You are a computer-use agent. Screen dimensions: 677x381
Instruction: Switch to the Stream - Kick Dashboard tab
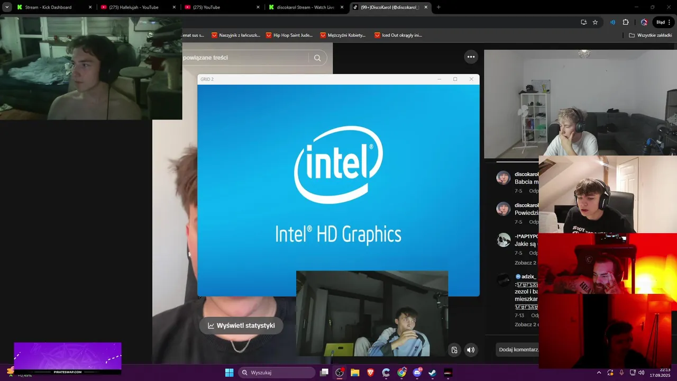coord(54,7)
